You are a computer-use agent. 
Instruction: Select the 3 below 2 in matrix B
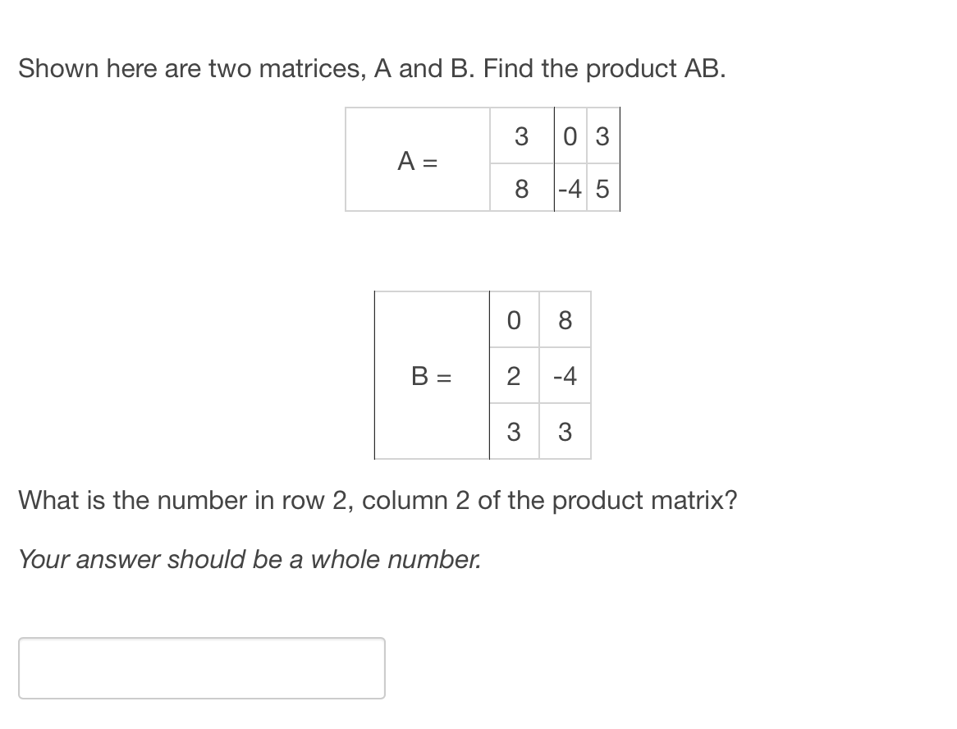[x=514, y=431]
